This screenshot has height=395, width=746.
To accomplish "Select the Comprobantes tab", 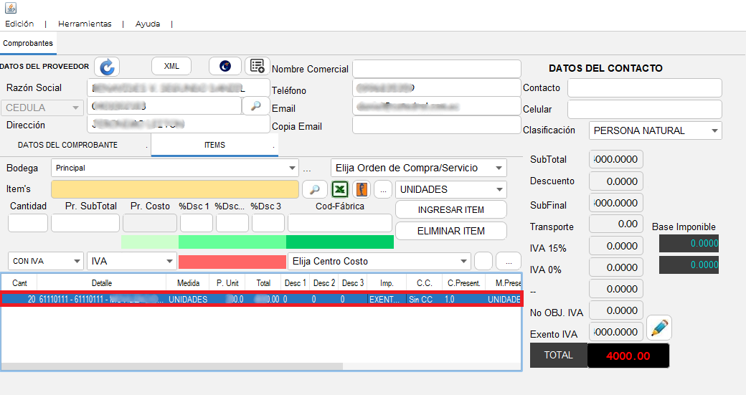I will click(28, 43).
